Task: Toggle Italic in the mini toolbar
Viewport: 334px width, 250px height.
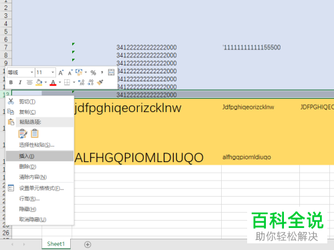Action: click(x=20, y=83)
